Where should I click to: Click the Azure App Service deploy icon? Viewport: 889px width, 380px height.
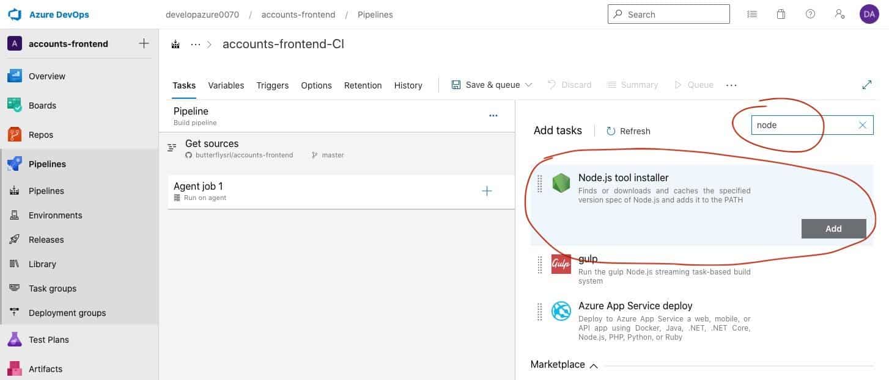(561, 311)
